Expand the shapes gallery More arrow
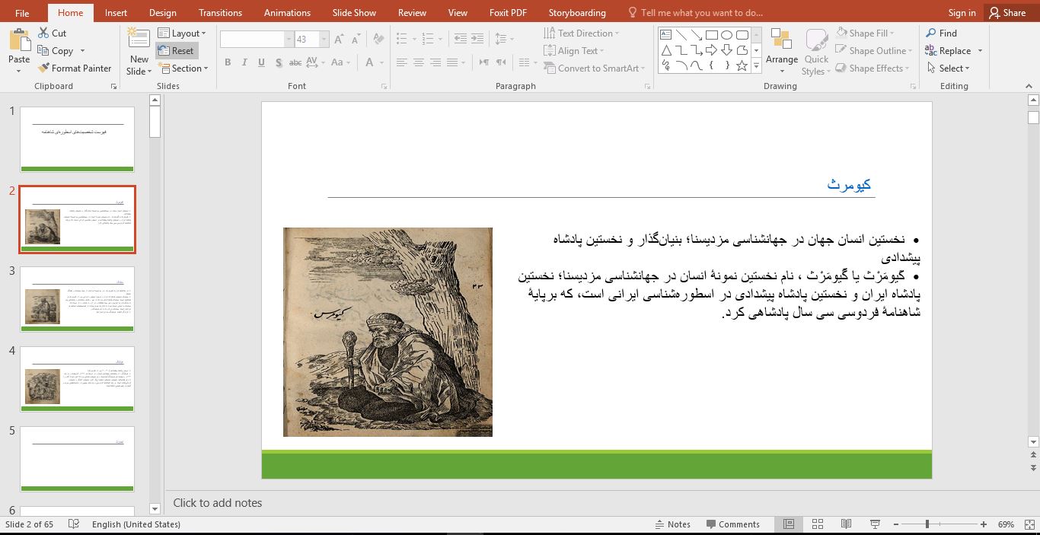 (x=757, y=67)
